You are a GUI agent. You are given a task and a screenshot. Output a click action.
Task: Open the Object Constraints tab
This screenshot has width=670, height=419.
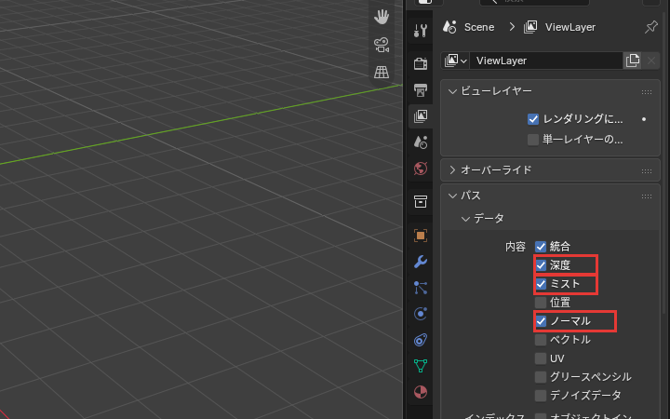[421, 340]
